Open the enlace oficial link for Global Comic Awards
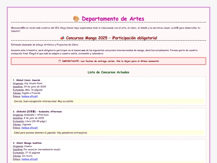This screenshot has width=217, height=163. click(x=30, y=96)
